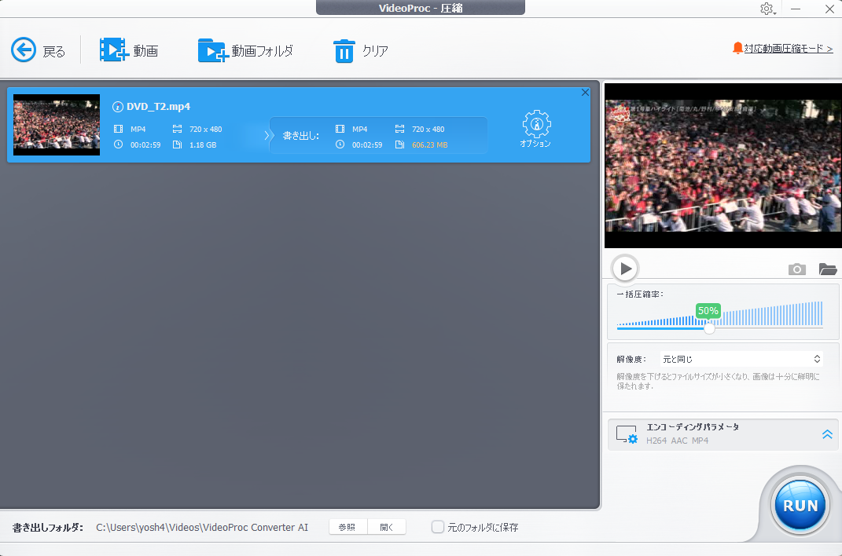Add a video folder via 動画フォルダ

coord(245,50)
